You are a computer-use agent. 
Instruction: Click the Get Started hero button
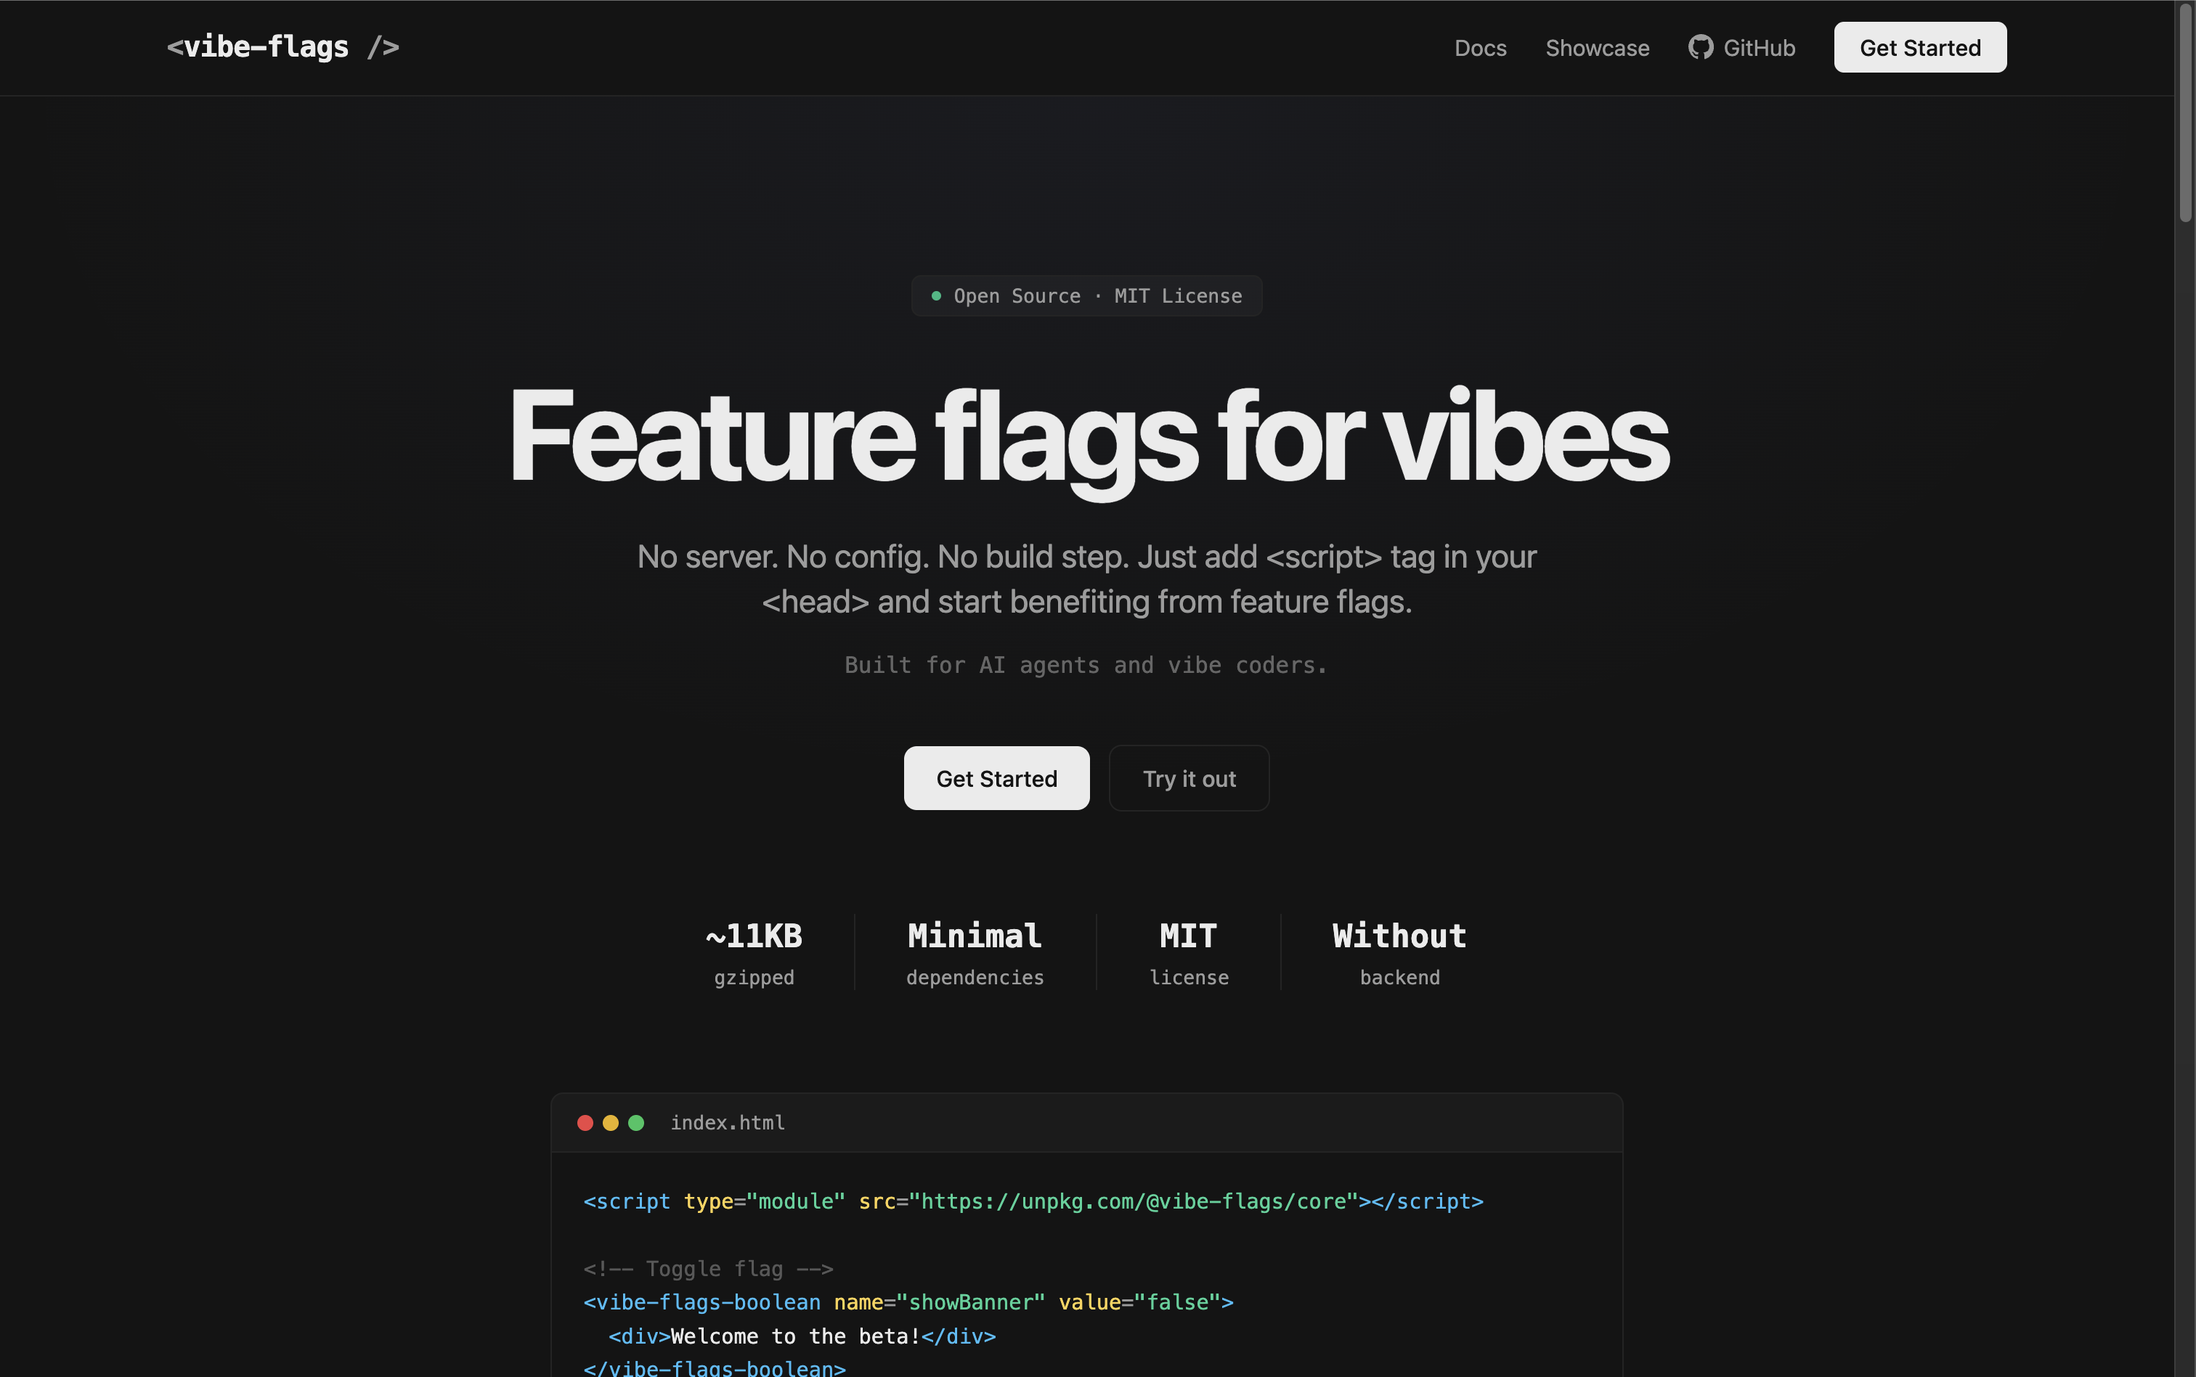coord(996,777)
